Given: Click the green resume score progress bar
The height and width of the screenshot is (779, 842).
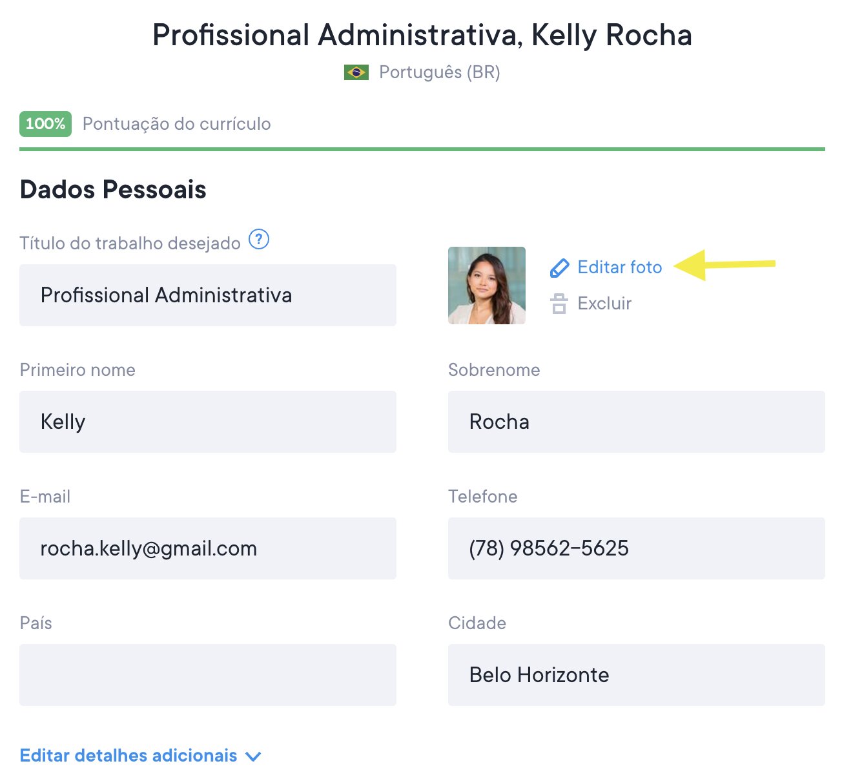Looking at the screenshot, I should 422,149.
